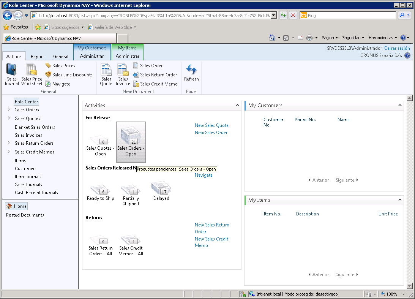Open the Herramientas dropdown menu
Screen dimensions: 415x299
tap(383, 38)
